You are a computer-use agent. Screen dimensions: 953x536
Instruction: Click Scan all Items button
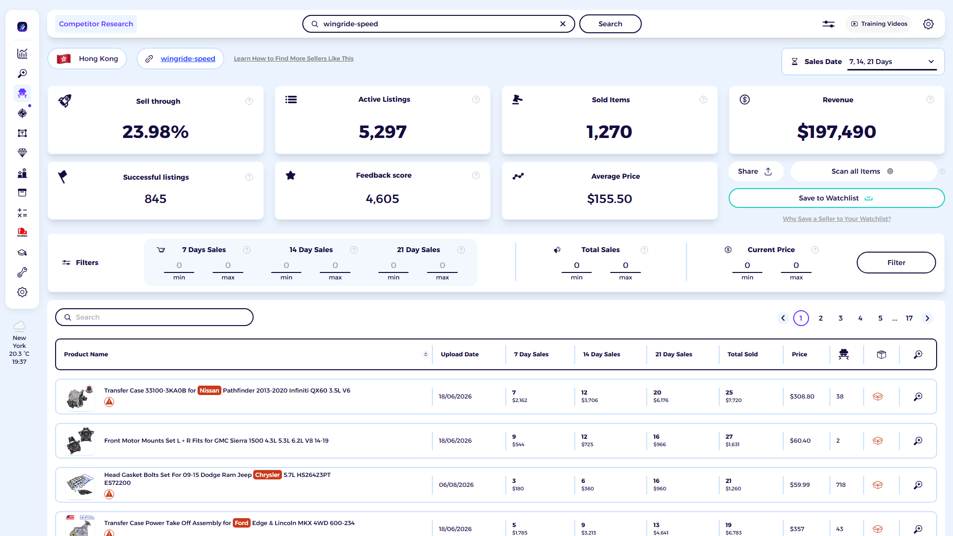pyautogui.click(x=863, y=171)
